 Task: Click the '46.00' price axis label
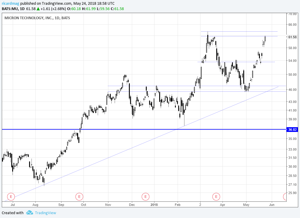293,90
